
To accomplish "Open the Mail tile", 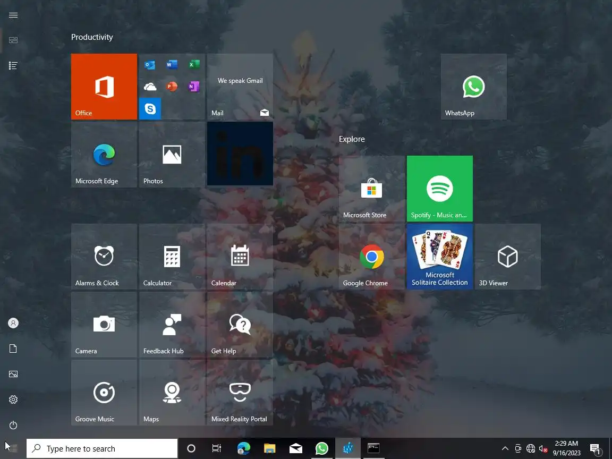I will point(240,86).
